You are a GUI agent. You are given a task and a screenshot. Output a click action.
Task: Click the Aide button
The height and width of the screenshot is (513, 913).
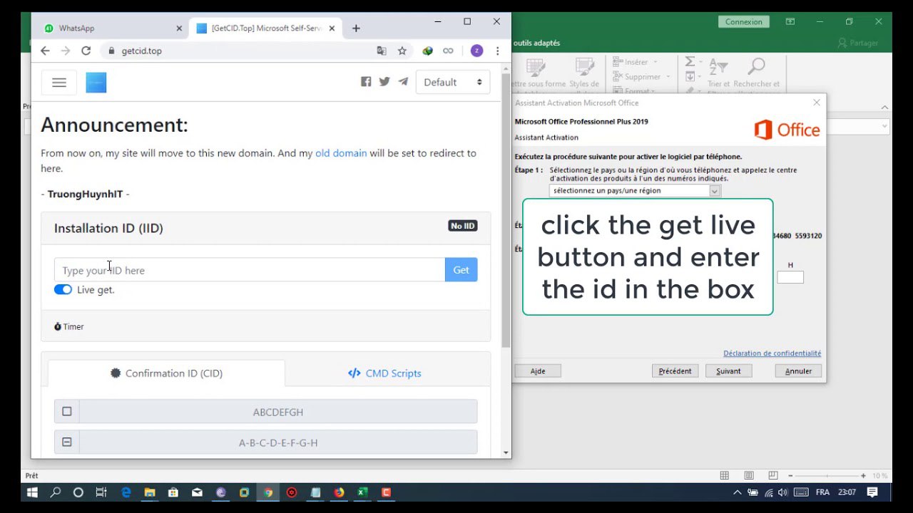click(x=538, y=371)
